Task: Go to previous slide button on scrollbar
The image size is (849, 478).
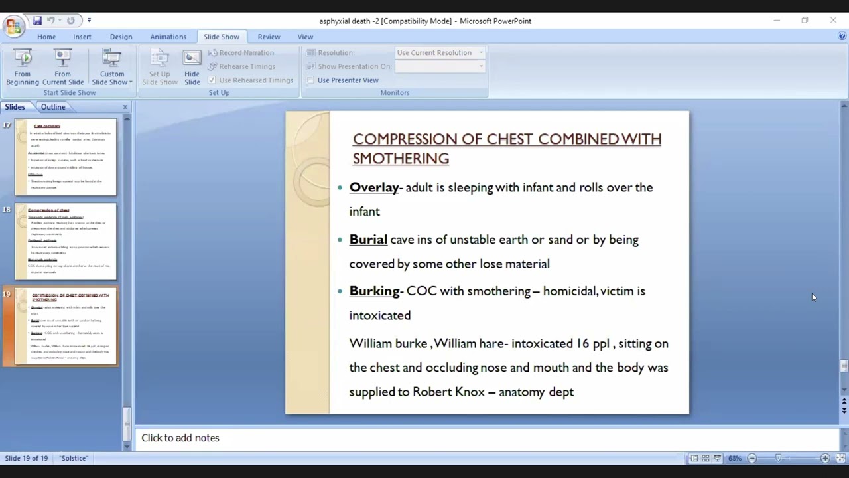Action: [x=844, y=402]
